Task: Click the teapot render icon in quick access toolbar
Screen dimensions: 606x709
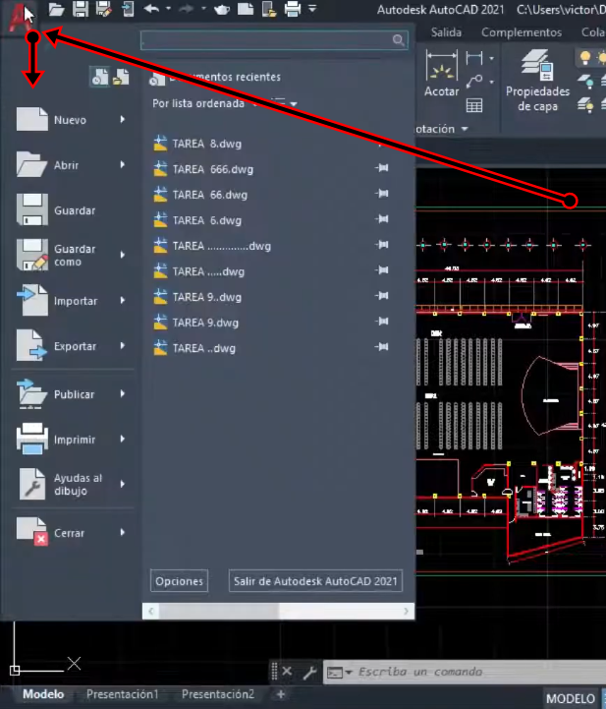Action: [x=221, y=9]
